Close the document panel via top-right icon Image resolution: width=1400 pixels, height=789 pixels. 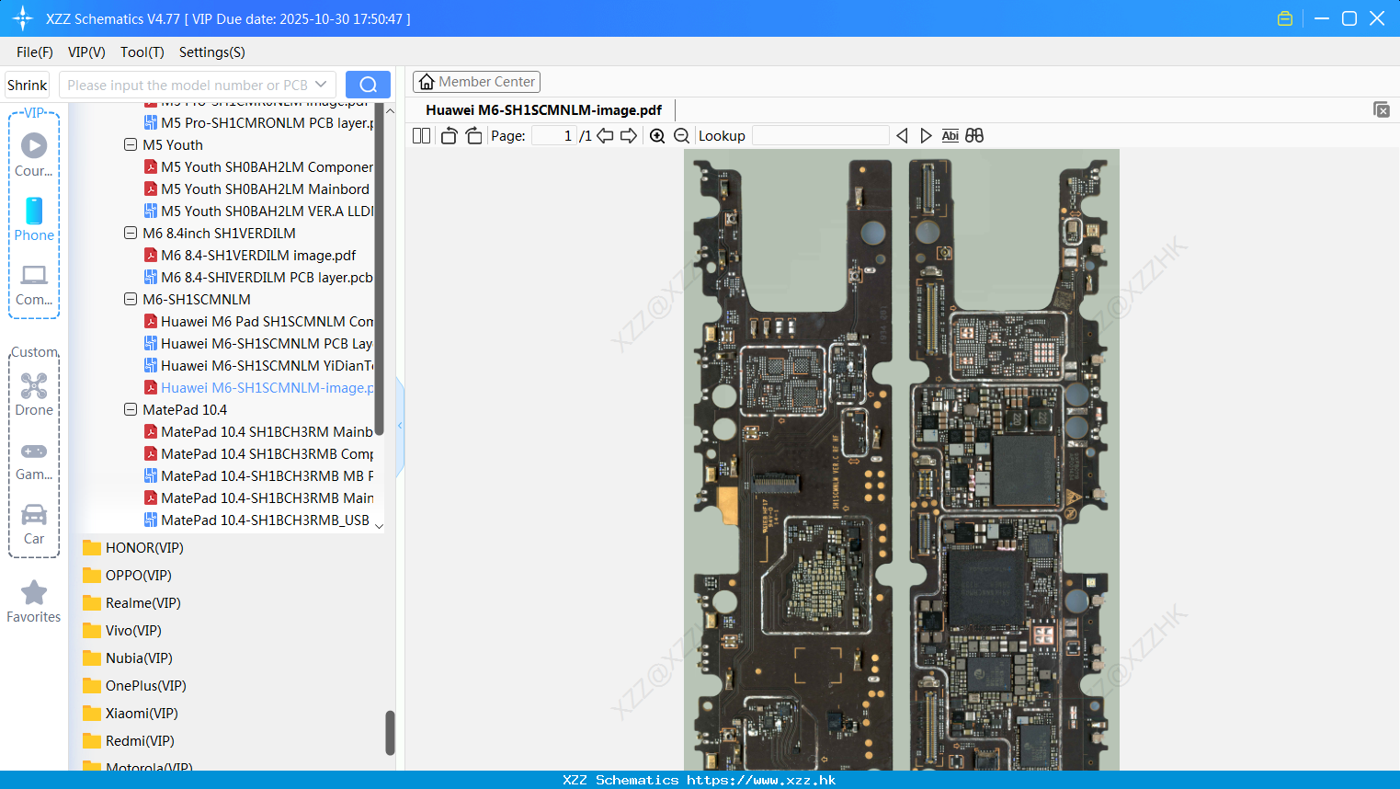[x=1382, y=109]
